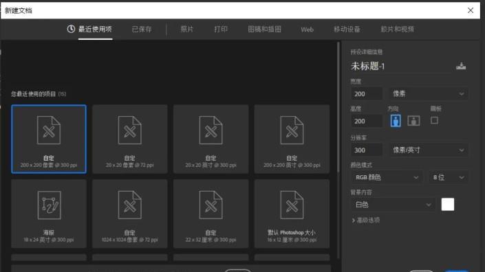Save the document preset icon

(x=461, y=66)
